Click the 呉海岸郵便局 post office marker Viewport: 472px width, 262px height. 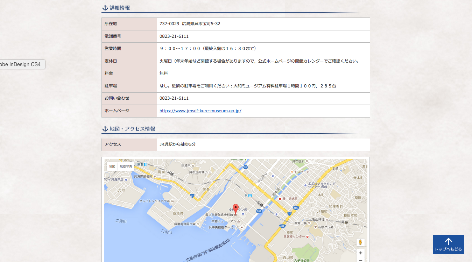point(155,176)
